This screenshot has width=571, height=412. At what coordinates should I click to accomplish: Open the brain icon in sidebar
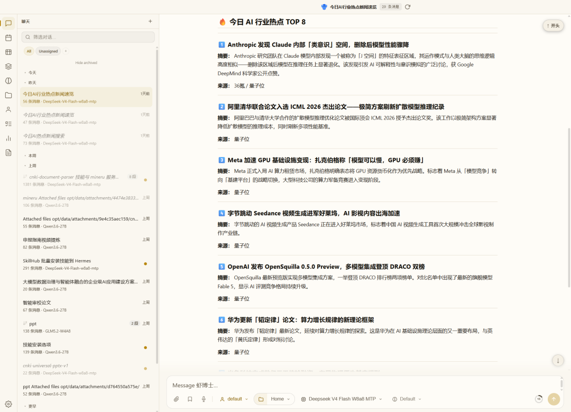[8, 81]
